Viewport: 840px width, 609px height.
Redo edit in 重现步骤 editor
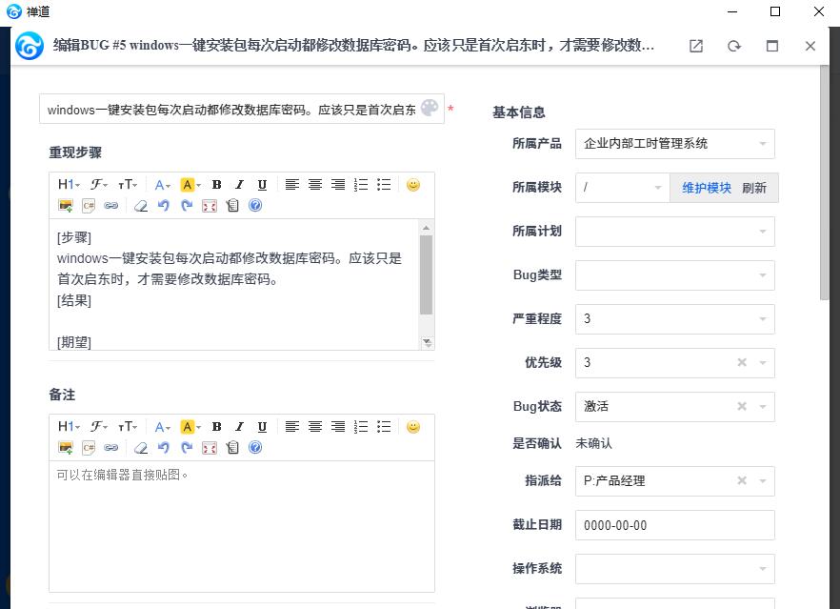(187, 206)
